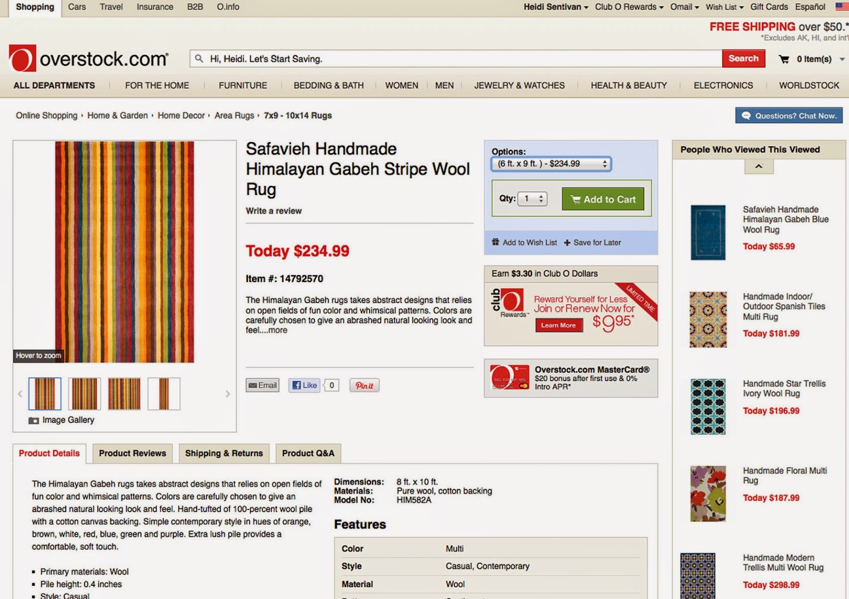
Task: Open Handmade Floral Multi Rug thumbnail
Action: (708, 493)
